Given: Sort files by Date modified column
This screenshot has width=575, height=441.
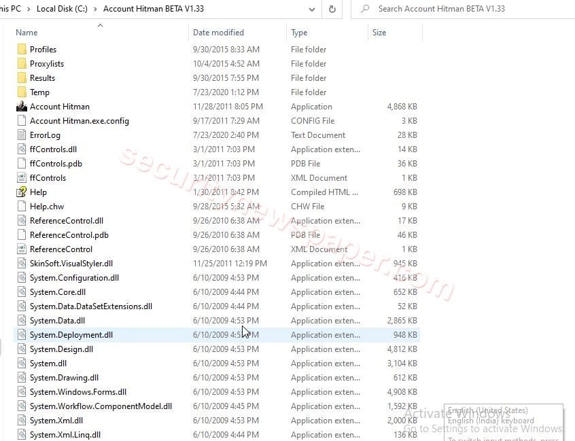Looking at the screenshot, I should click(218, 33).
